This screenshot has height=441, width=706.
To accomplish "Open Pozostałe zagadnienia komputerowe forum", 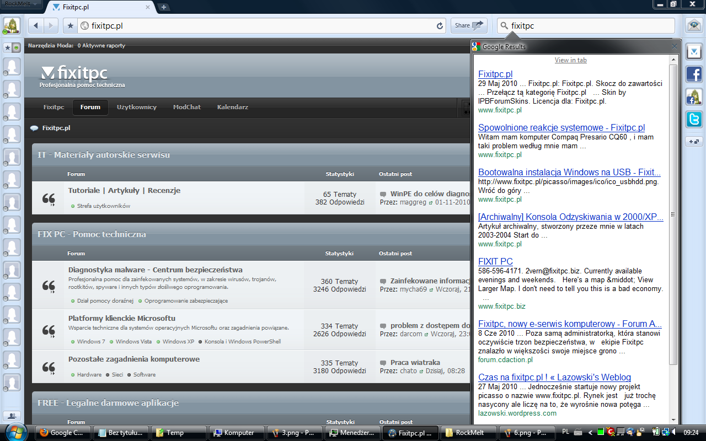I will point(134,359).
